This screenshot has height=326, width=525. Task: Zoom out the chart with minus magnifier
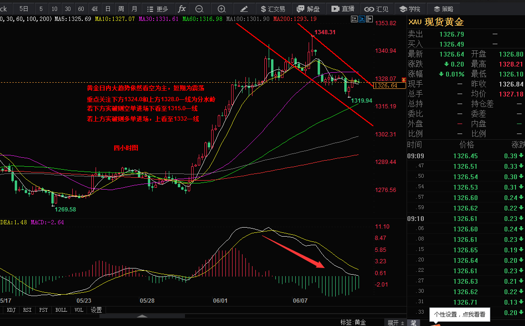(199, 9)
